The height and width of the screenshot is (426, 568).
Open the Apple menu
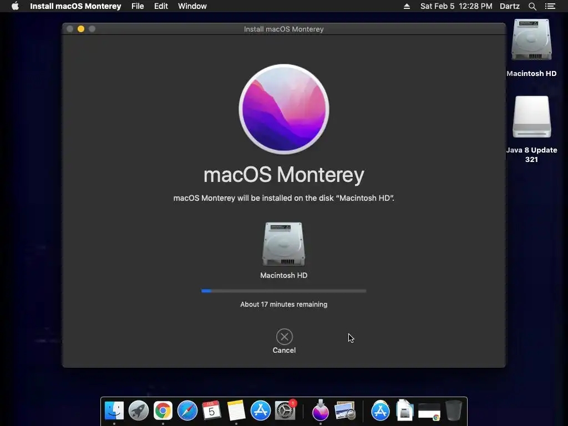point(15,6)
